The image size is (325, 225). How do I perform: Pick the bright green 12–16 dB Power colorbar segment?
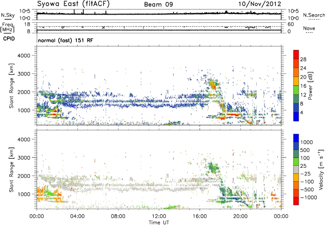click(x=296, y=90)
